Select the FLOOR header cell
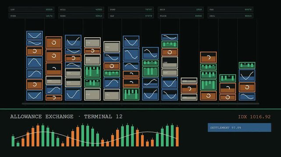Image resolution: width=281 pixels, height=157 pixels. point(181,16)
